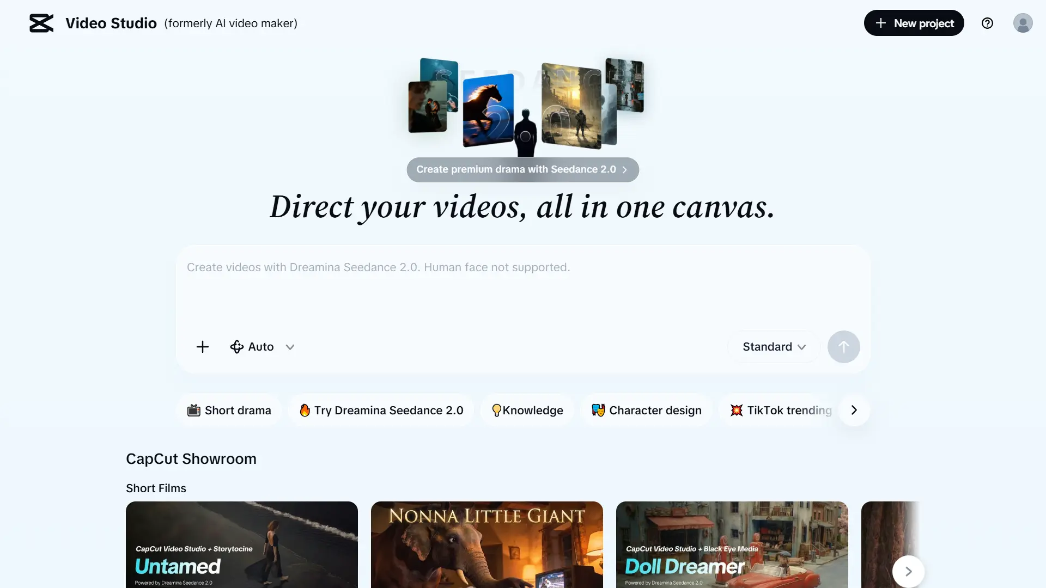Select the Knowledge chip

tap(527, 411)
